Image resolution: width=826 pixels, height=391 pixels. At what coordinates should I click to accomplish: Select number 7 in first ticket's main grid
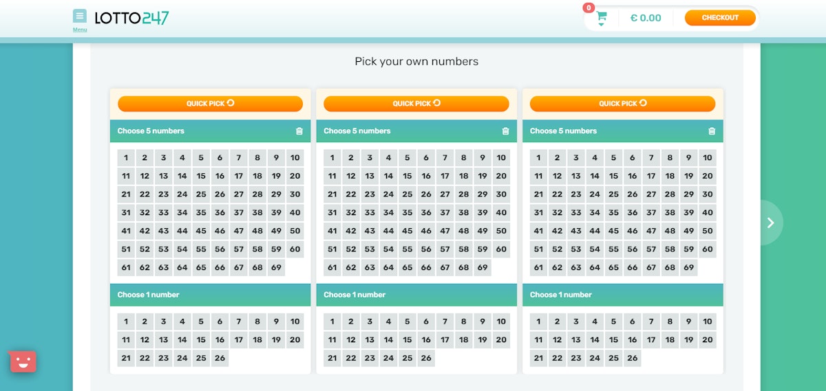pos(238,158)
